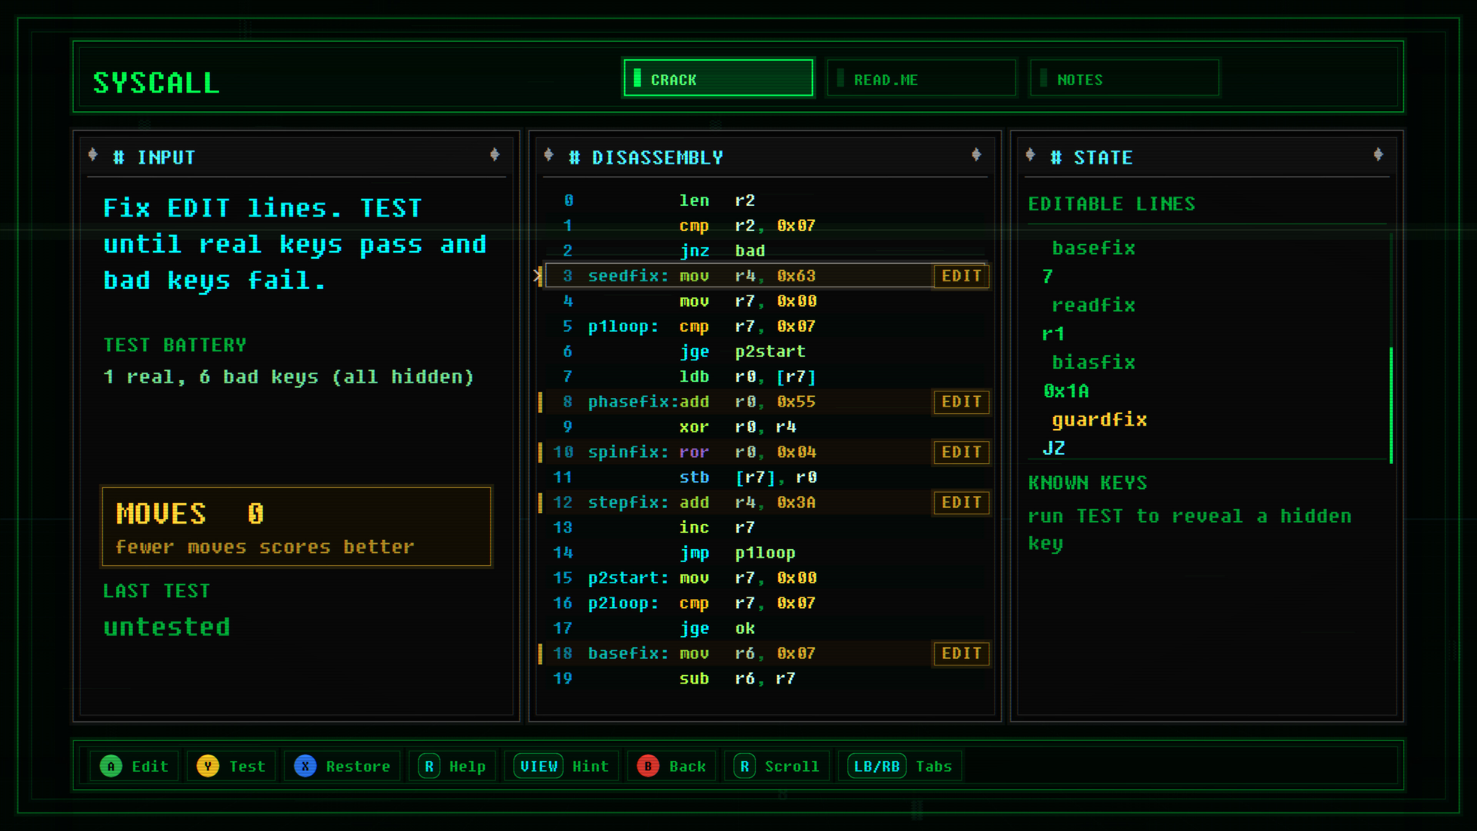Click the yellow Y button icon for Test
Image resolution: width=1477 pixels, height=831 pixels.
208,766
